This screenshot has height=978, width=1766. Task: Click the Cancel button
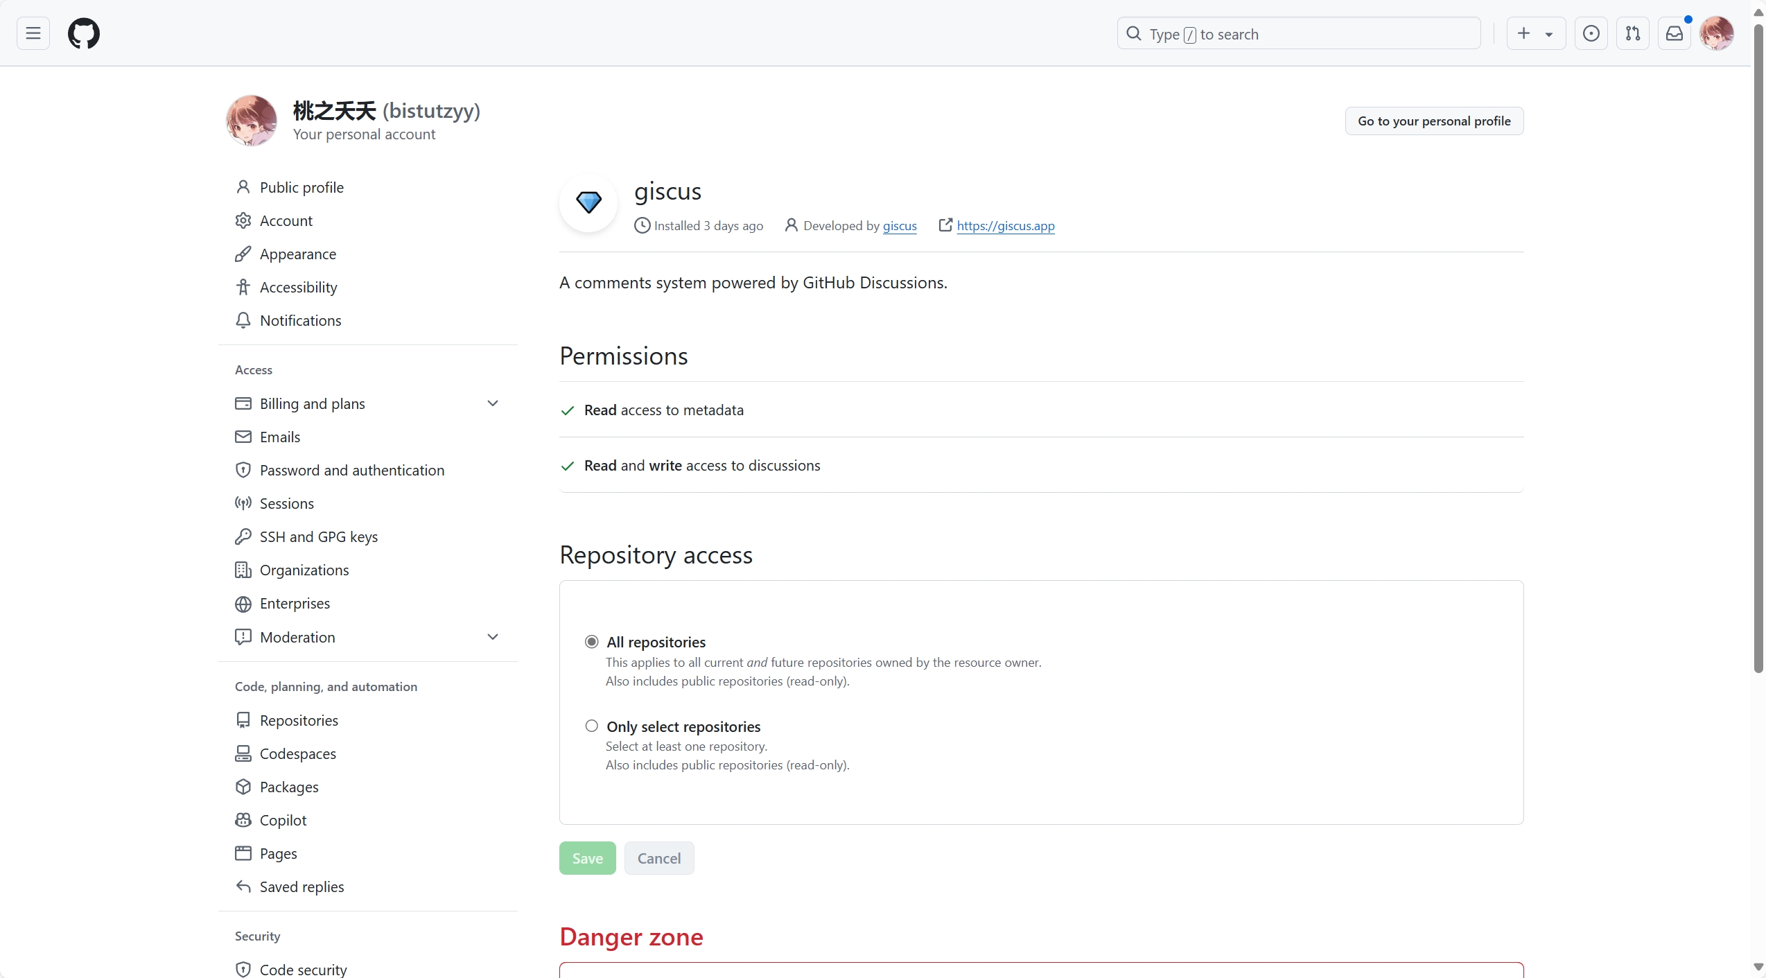(x=659, y=858)
